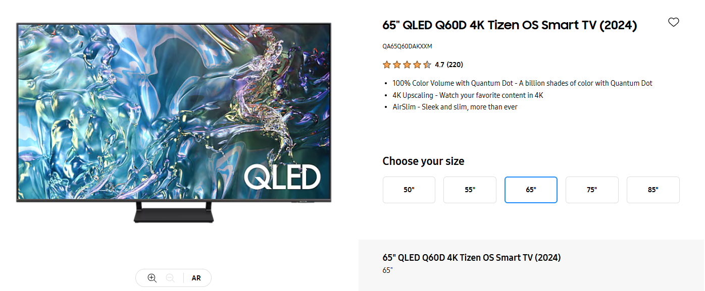Select the 50" size option
Viewport: 705px width, 291px height.
pos(409,190)
